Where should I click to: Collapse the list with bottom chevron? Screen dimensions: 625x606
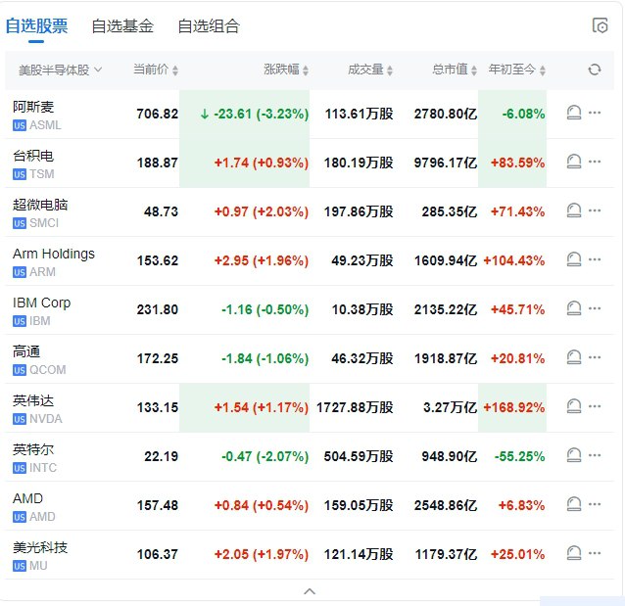310,591
